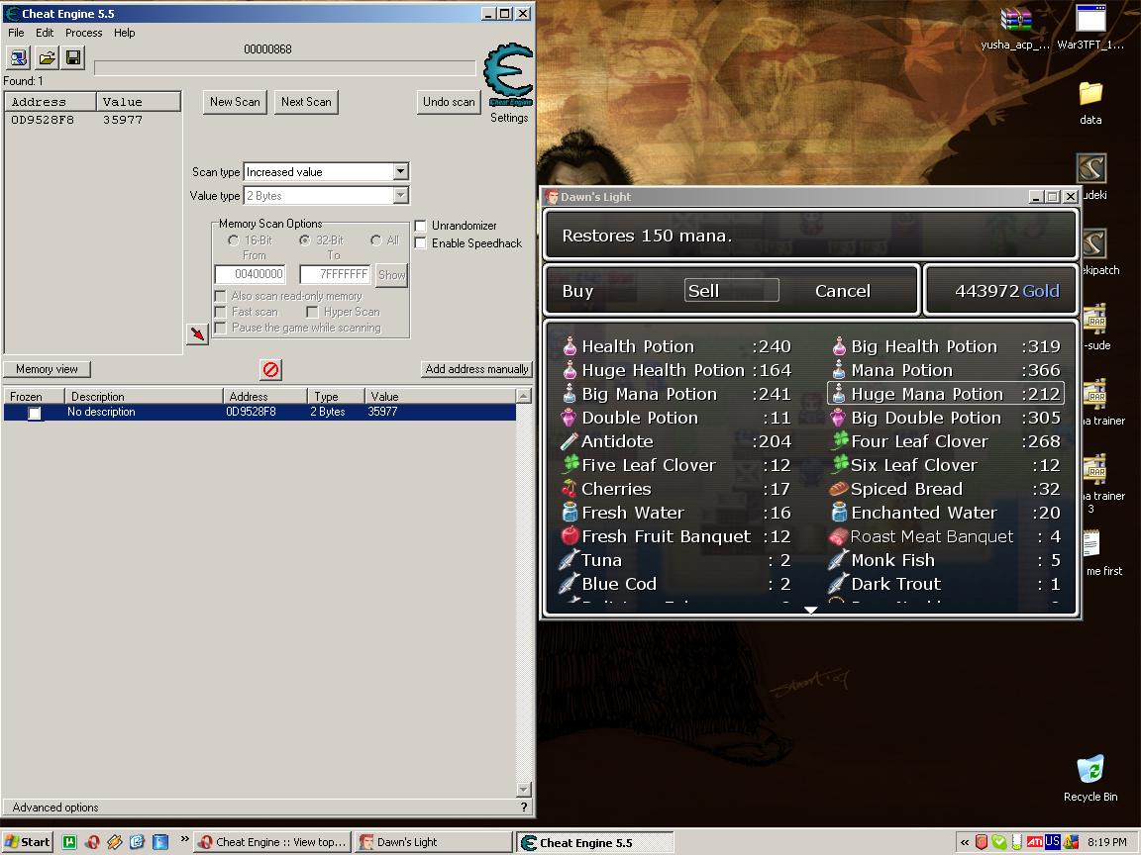Select the Fresh Fruit Banquet apple icon
Screen dimensions: 1141x855
click(x=570, y=535)
